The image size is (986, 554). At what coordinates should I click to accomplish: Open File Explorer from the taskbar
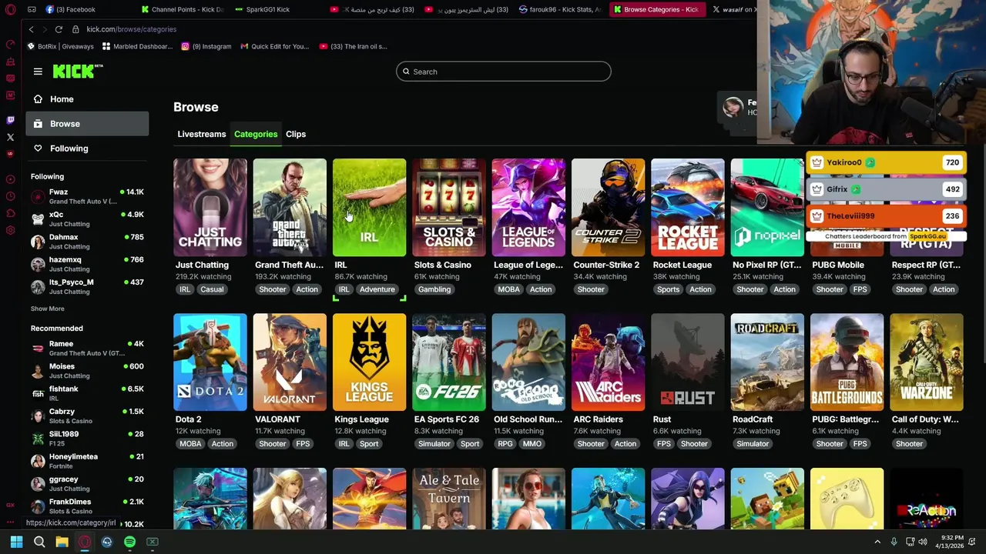tap(62, 542)
